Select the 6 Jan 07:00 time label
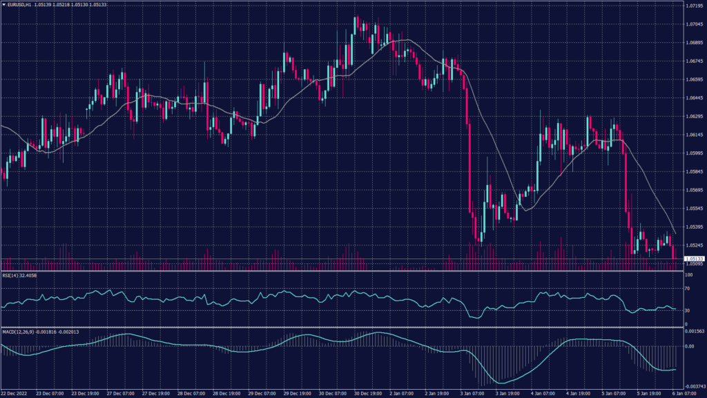Image resolution: width=707 pixels, height=398 pixels. coord(686,392)
